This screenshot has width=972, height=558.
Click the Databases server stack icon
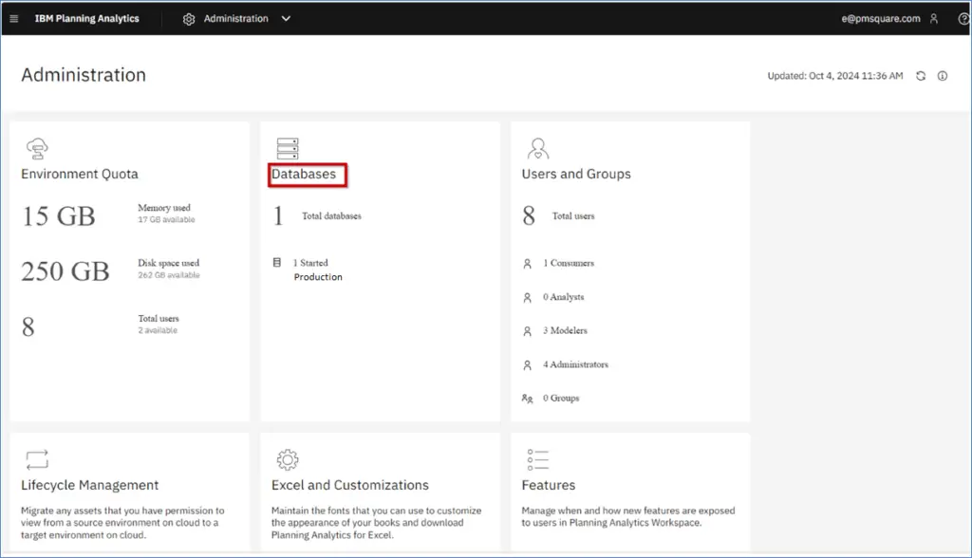tap(288, 149)
